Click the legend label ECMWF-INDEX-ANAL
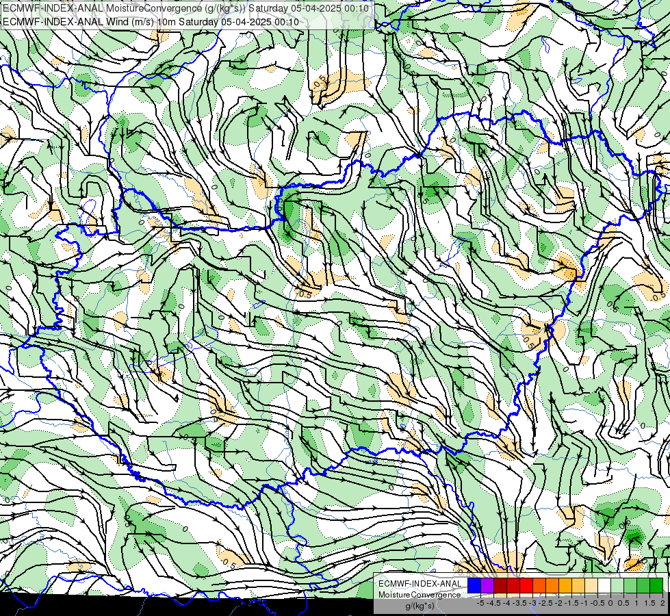This screenshot has width=670, height=616. [x=420, y=584]
